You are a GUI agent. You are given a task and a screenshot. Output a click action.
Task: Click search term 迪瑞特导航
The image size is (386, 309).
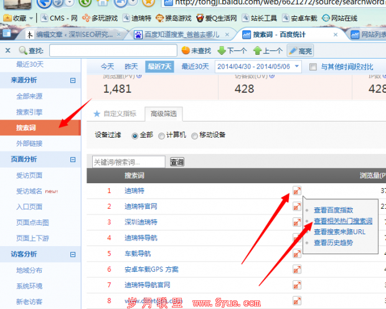(141, 238)
